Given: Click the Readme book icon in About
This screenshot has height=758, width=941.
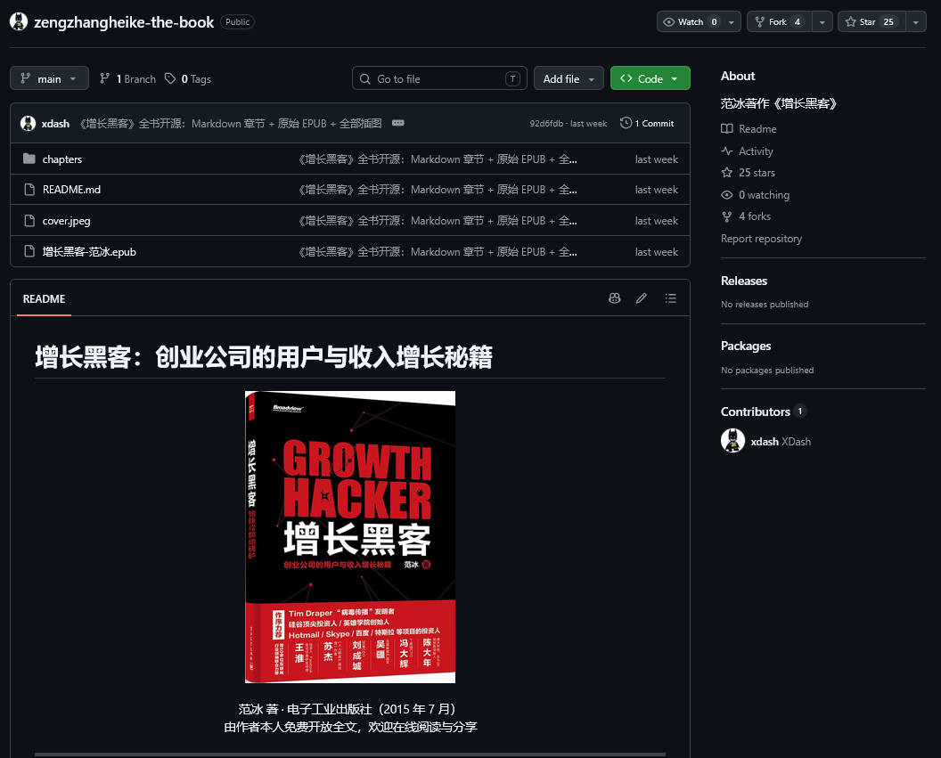Looking at the screenshot, I should click(x=727, y=129).
